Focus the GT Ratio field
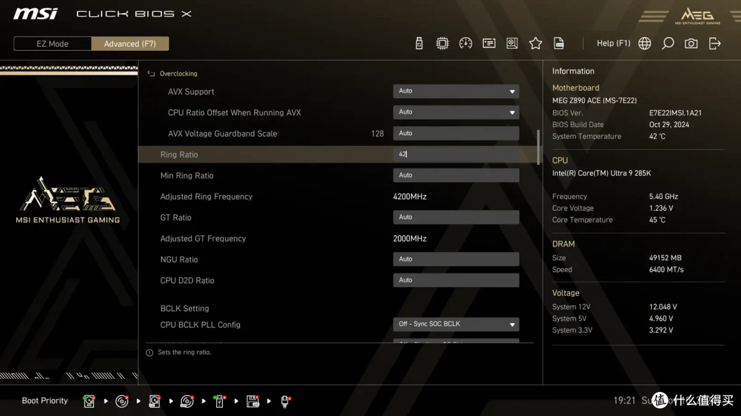741x416 pixels. click(x=456, y=218)
